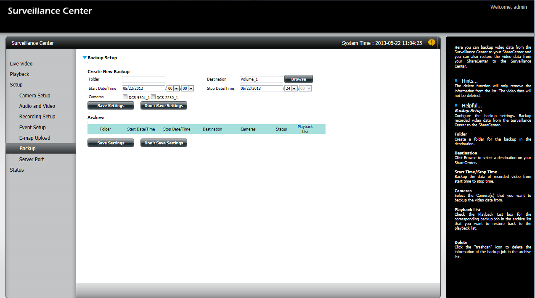
Task: Click Save Settings under Create New Backup
Action: coord(111,106)
